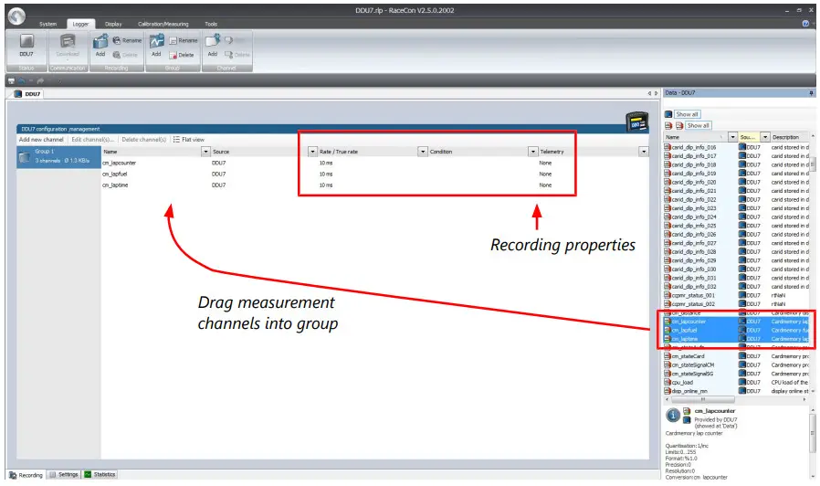Click the Download communication icon
The height and width of the screenshot is (486, 820).
(x=68, y=41)
